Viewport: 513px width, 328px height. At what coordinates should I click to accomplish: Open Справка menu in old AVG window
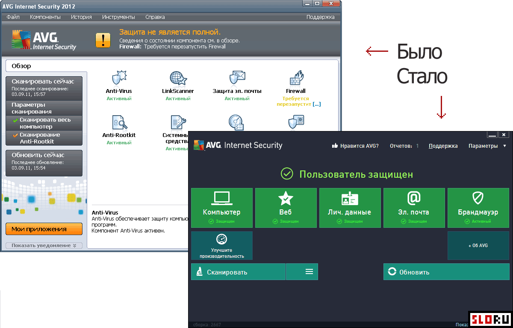(x=155, y=17)
